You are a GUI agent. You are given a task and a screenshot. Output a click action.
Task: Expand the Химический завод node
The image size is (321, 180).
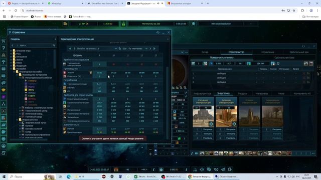(20, 113)
